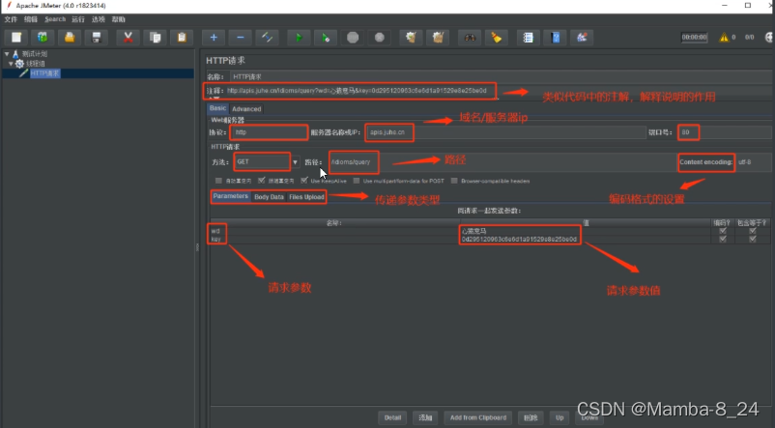This screenshot has width=775, height=428.
Task: Collapse the thread group tree node
Action: click(11, 64)
